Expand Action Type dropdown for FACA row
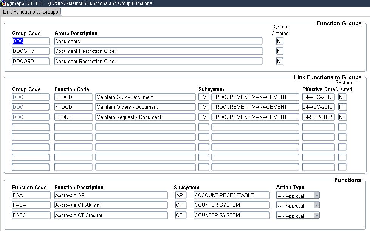This screenshot has width=370, height=231. tap(317, 206)
